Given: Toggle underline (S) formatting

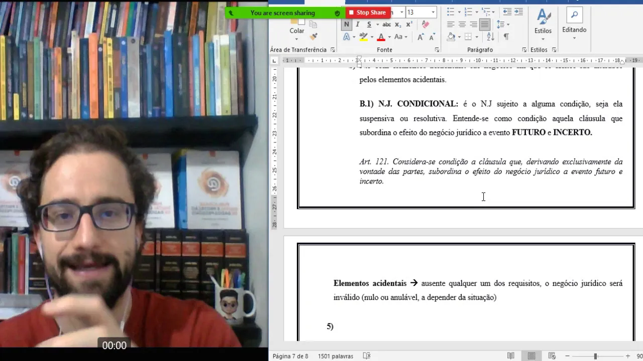Looking at the screenshot, I should (x=369, y=25).
